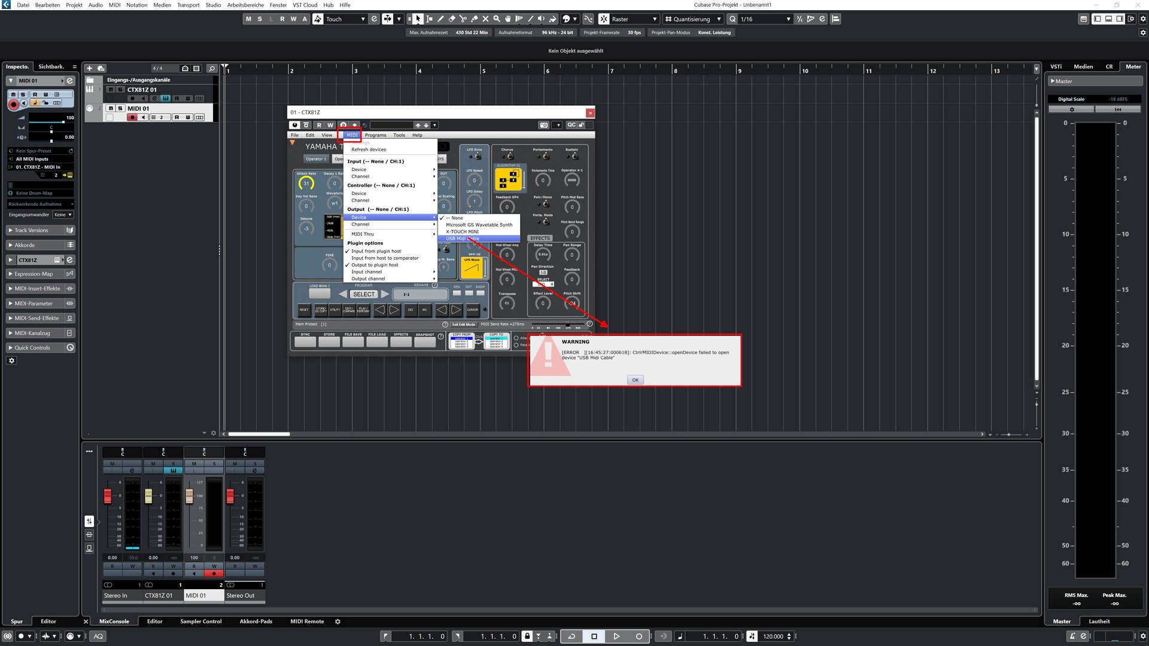The width and height of the screenshot is (1149, 646).
Task: Click the Exit Edit Mode button
Action: pyautogui.click(x=463, y=324)
